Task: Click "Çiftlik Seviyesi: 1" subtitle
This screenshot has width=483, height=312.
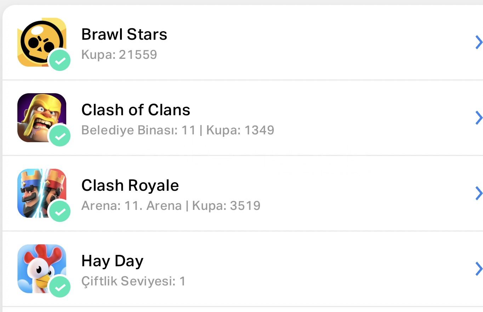Action: click(133, 282)
